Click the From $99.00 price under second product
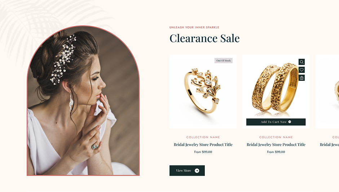The image size is (339, 192). tap(276, 152)
